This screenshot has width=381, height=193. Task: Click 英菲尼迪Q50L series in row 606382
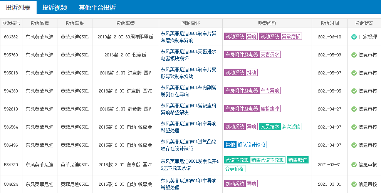(75, 37)
